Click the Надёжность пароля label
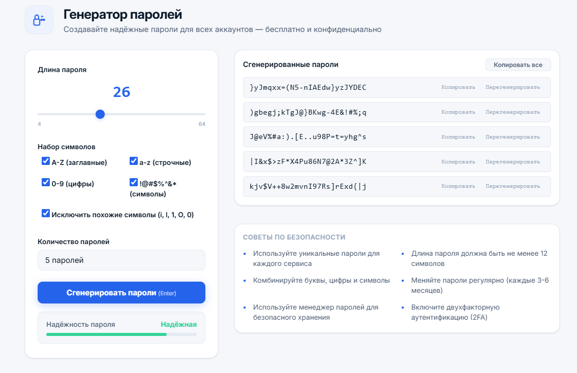 (81, 324)
